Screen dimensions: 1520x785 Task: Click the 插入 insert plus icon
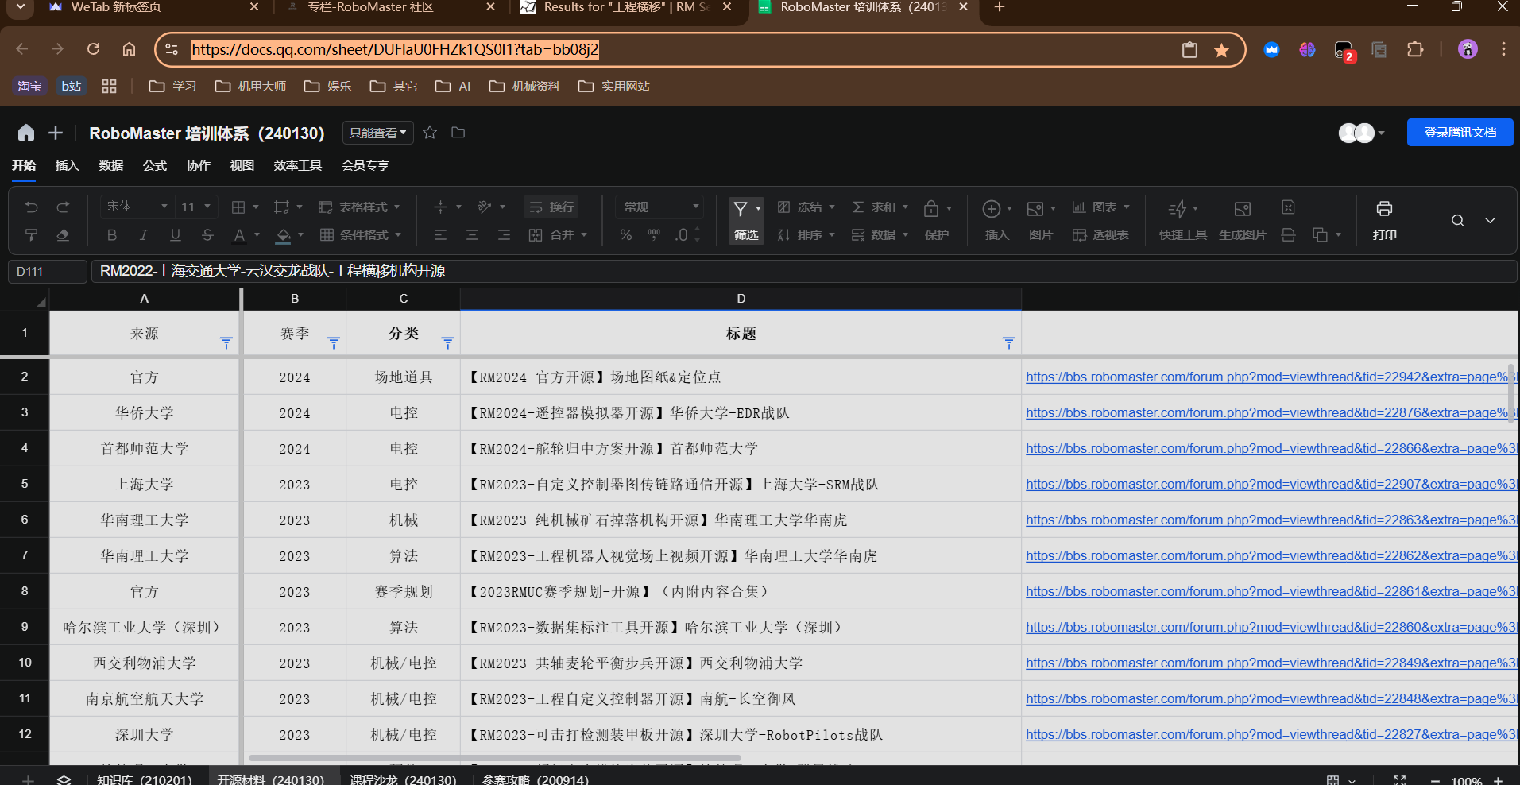[x=991, y=209]
